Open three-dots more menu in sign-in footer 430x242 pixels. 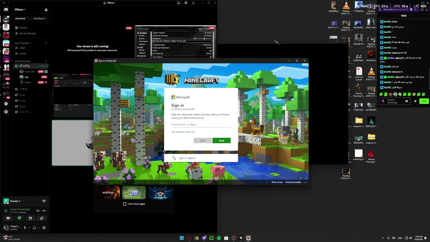tap(305, 182)
